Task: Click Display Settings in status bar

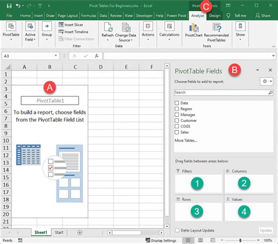Action: point(161,240)
